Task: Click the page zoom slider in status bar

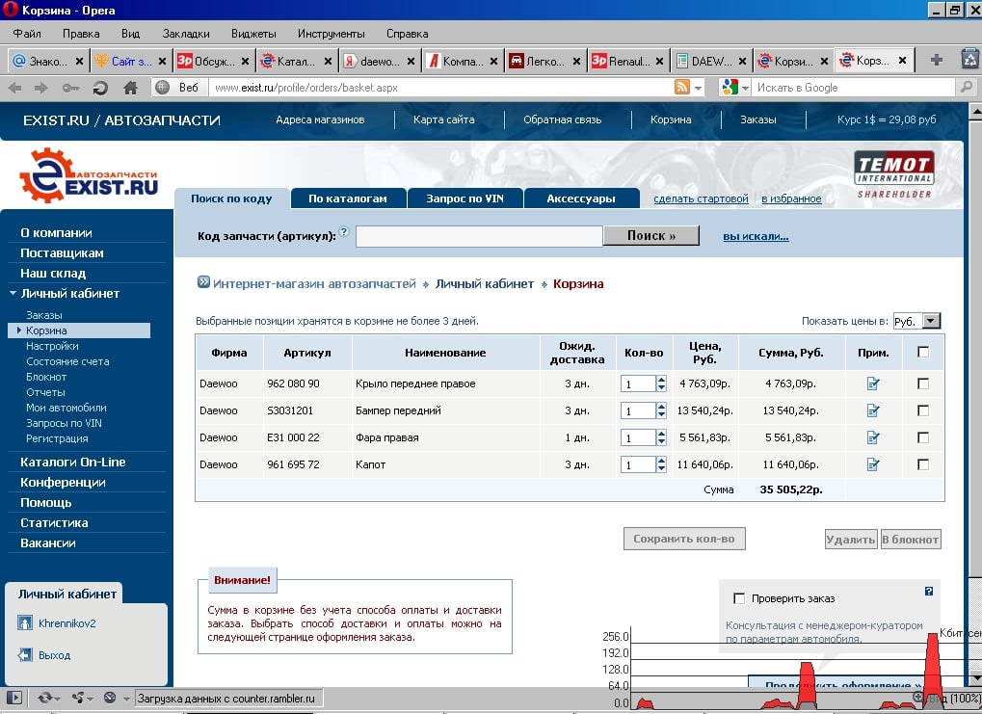Action: pos(945,698)
